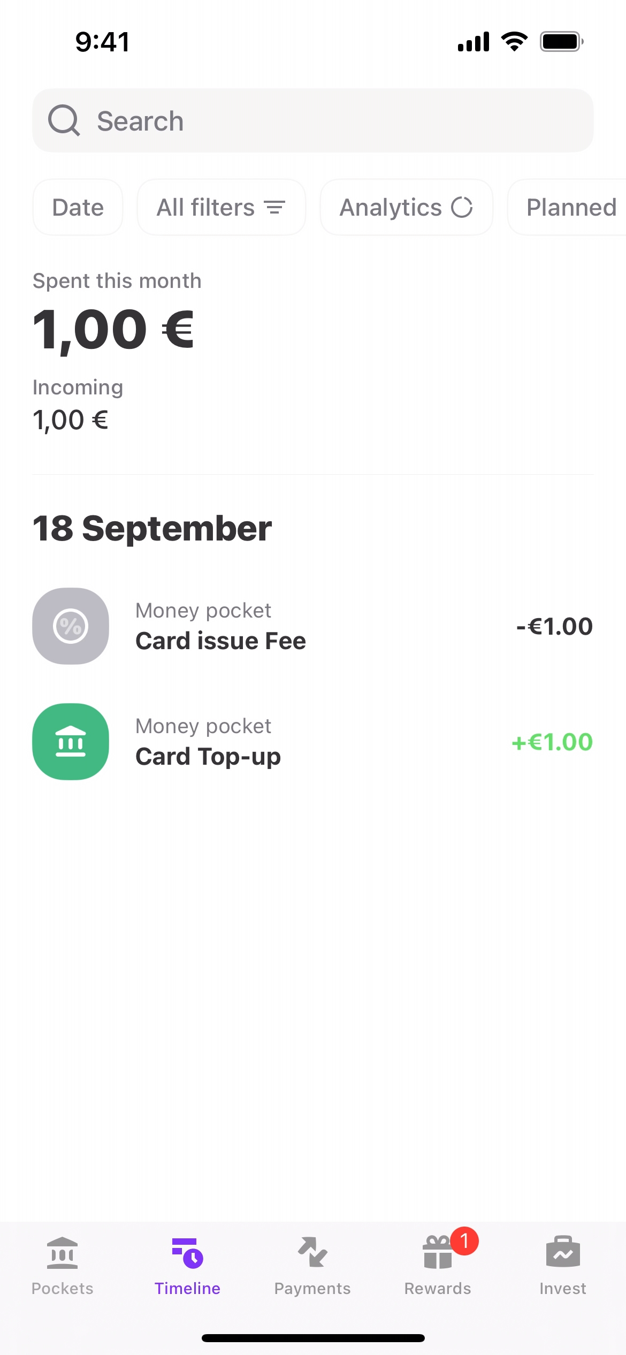Expand the All filters options
The width and height of the screenshot is (626, 1355).
221,208
